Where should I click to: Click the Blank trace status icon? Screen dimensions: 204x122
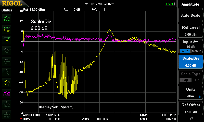pyautogui.click(x=7, y=104)
